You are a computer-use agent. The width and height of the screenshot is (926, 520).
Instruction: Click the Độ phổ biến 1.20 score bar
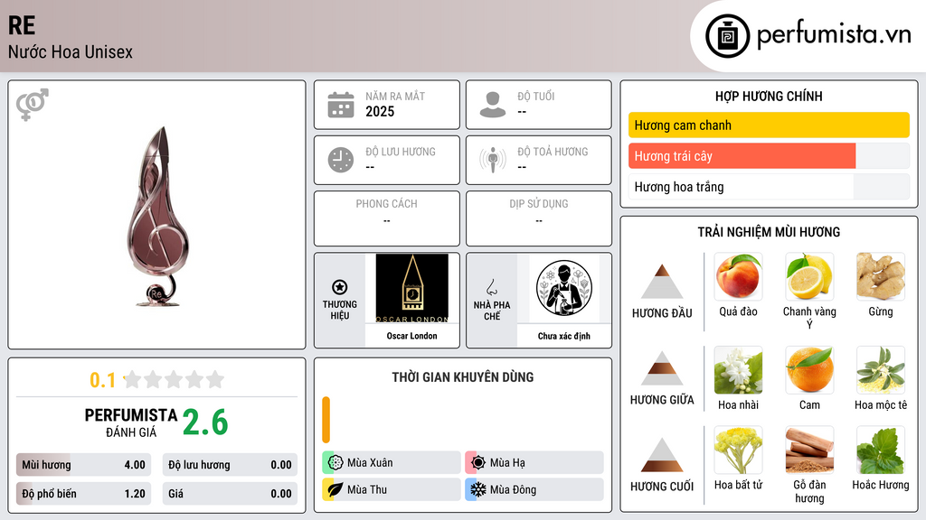pyautogui.click(x=83, y=494)
